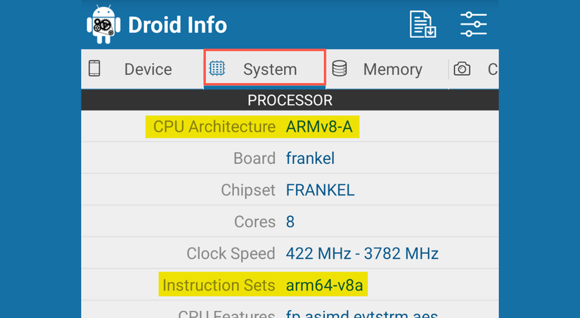
Task: Tap the camera icon in tab bar
Action: coord(462,69)
